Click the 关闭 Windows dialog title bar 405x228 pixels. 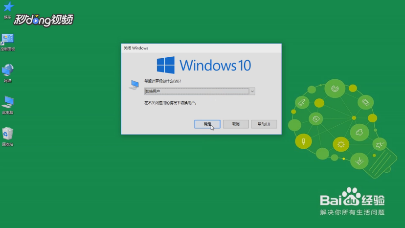pos(202,48)
